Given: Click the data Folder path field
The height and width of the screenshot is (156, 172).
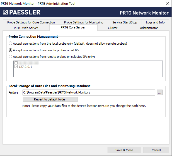Looking at the screenshot, I should pos(88,93).
